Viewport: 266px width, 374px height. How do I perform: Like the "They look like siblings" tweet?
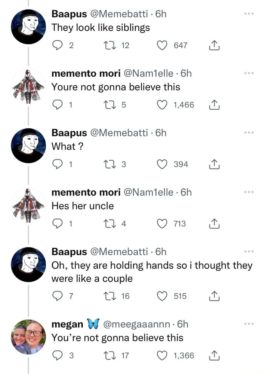pyautogui.click(x=162, y=45)
